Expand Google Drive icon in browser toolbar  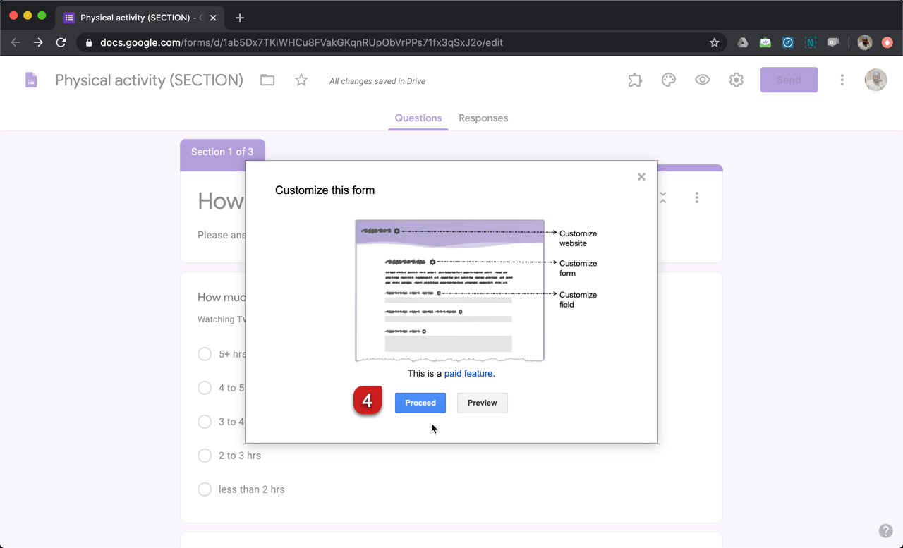pos(742,42)
